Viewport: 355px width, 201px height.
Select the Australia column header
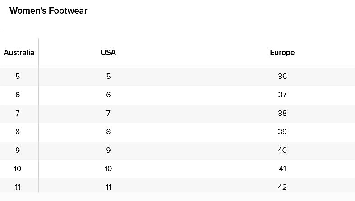[x=19, y=52]
